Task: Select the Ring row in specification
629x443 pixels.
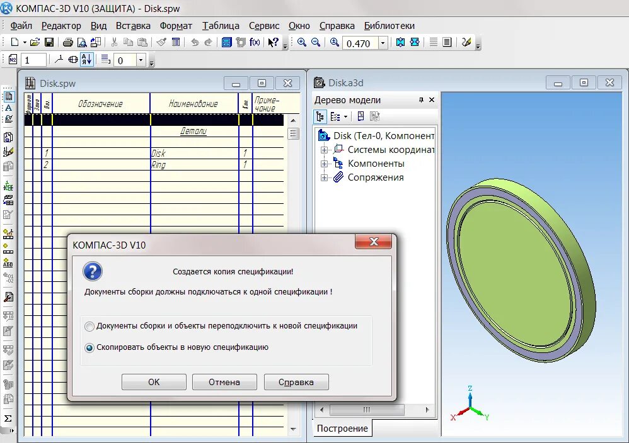Action: click(154, 165)
